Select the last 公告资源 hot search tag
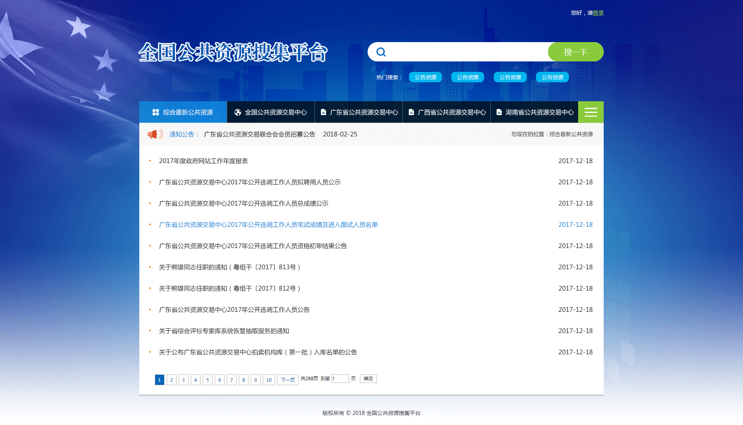The height and width of the screenshot is (425, 743). 552,77
